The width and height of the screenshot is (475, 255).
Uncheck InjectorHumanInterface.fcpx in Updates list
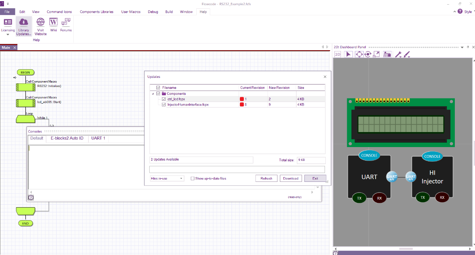[x=164, y=104]
